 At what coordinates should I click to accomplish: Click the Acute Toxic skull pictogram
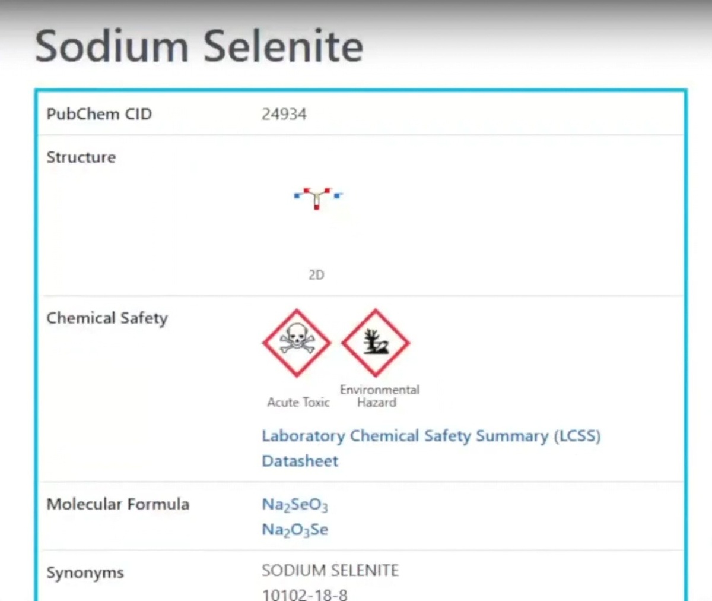point(297,343)
